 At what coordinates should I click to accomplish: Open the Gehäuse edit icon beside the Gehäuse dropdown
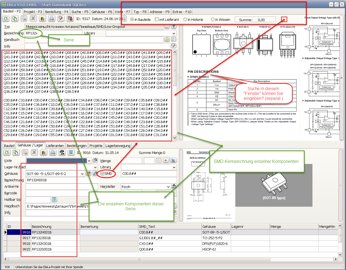click(88, 173)
